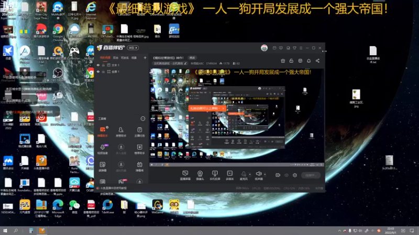This screenshot has width=419, height=235.
Task: Click the gift box icon above the preview
Action: point(283,61)
